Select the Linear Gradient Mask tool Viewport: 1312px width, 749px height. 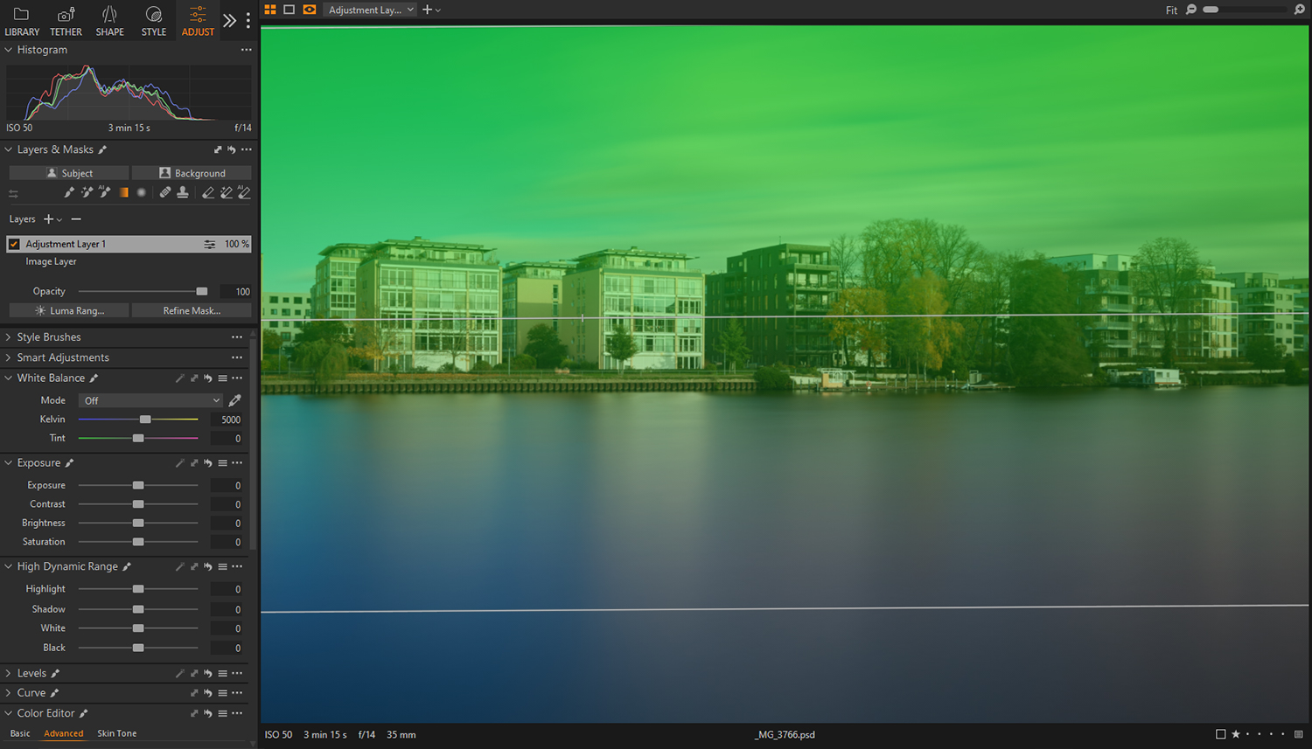point(124,192)
